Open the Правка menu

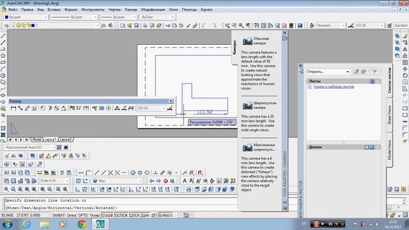tap(27, 10)
